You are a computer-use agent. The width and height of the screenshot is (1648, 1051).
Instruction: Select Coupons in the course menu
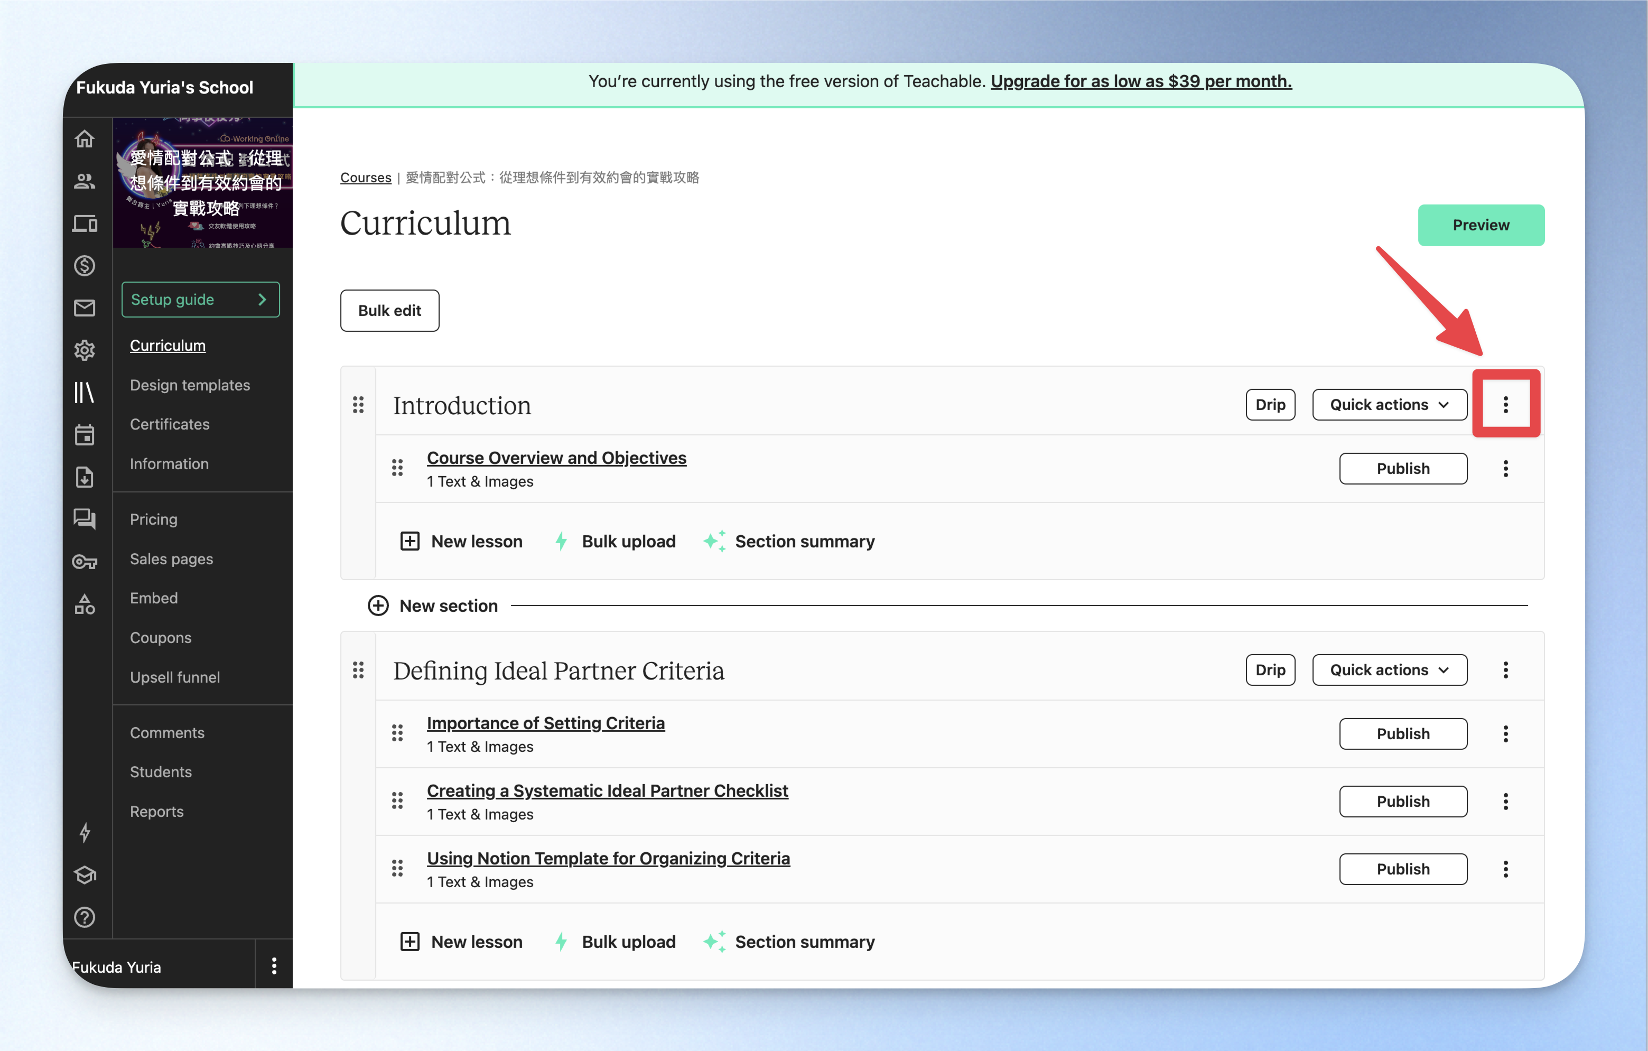click(x=161, y=638)
